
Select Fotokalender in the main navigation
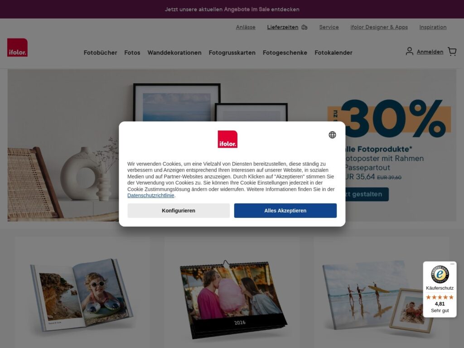pyautogui.click(x=333, y=53)
